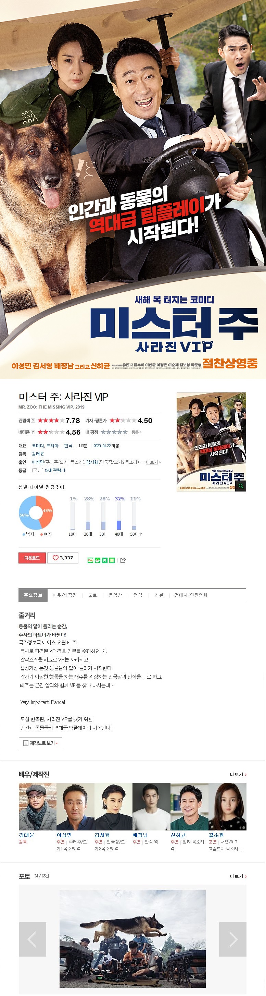Click the help icon next to 관람객
Image resolution: width=266 pixels, height=996 pixels.
click(x=33, y=420)
